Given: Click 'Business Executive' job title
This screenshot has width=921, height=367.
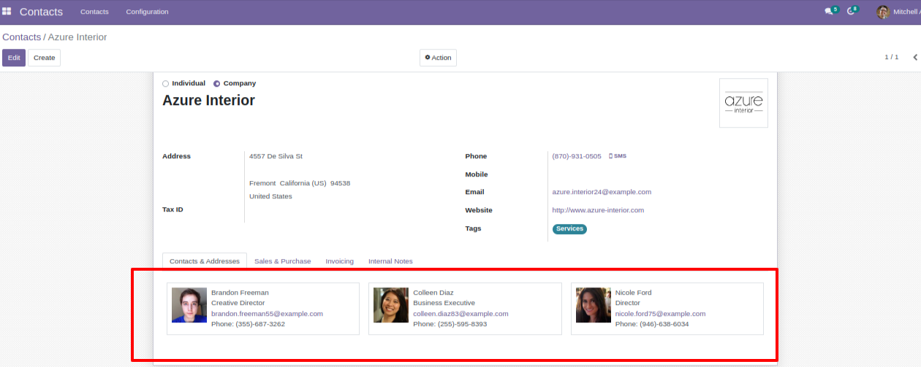Looking at the screenshot, I should [444, 303].
